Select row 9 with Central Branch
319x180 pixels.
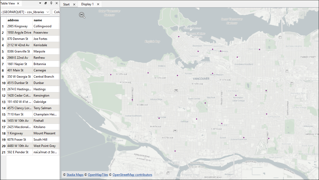pyautogui.click(x=3, y=77)
